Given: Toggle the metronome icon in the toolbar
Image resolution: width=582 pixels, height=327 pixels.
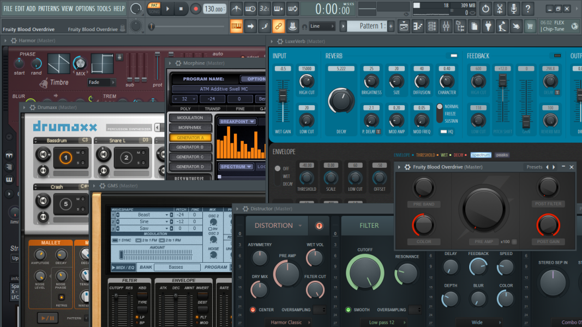Looking at the screenshot, I should (x=236, y=9).
